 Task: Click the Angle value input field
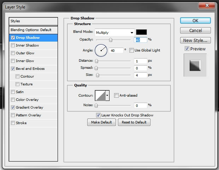(116, 50)
